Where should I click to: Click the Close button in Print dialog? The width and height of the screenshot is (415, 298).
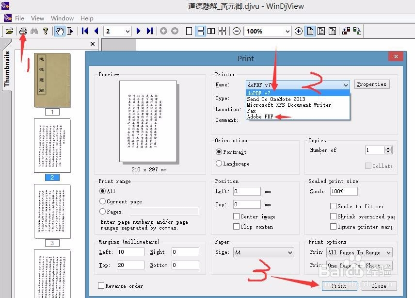[379, 286]
